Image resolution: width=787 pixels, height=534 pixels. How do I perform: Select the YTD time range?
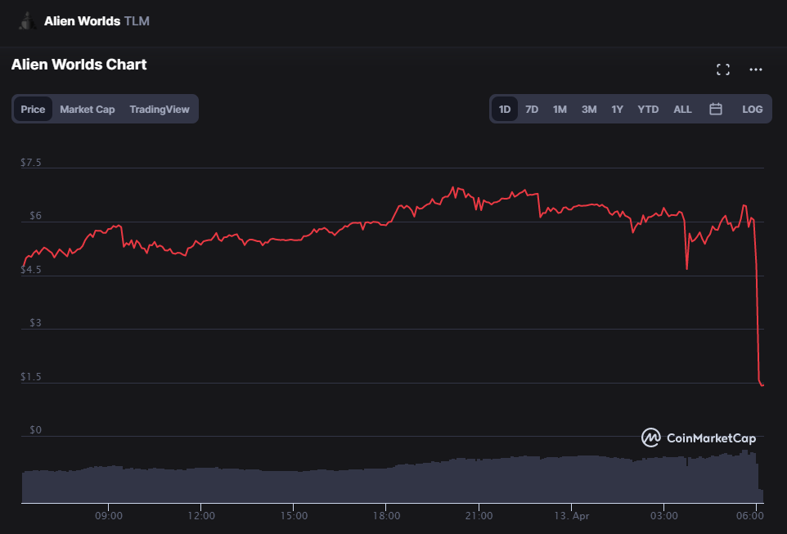tap(647, 109)
